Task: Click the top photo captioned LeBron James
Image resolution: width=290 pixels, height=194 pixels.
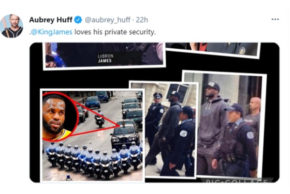Action: click(x=104, y=55)
